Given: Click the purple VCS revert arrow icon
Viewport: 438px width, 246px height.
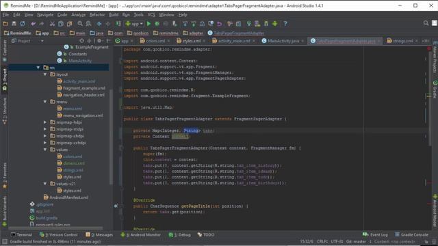Looking at the screenshot, I should [220, 24].
